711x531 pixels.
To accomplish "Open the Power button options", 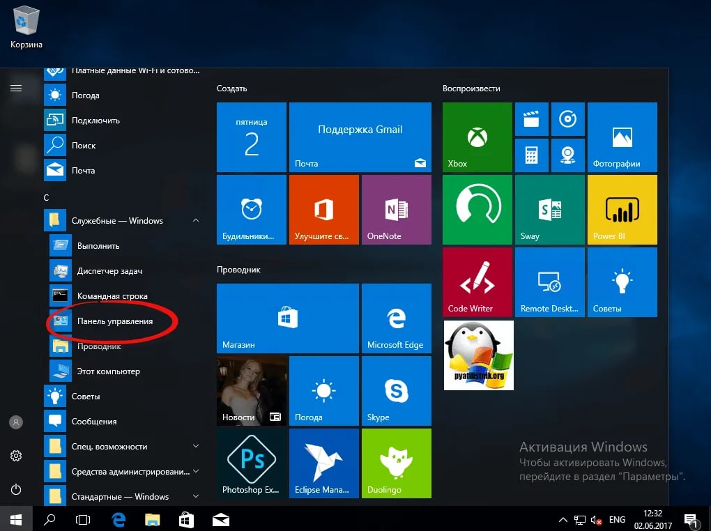I will pyautogui.click(x=16, y=489).
